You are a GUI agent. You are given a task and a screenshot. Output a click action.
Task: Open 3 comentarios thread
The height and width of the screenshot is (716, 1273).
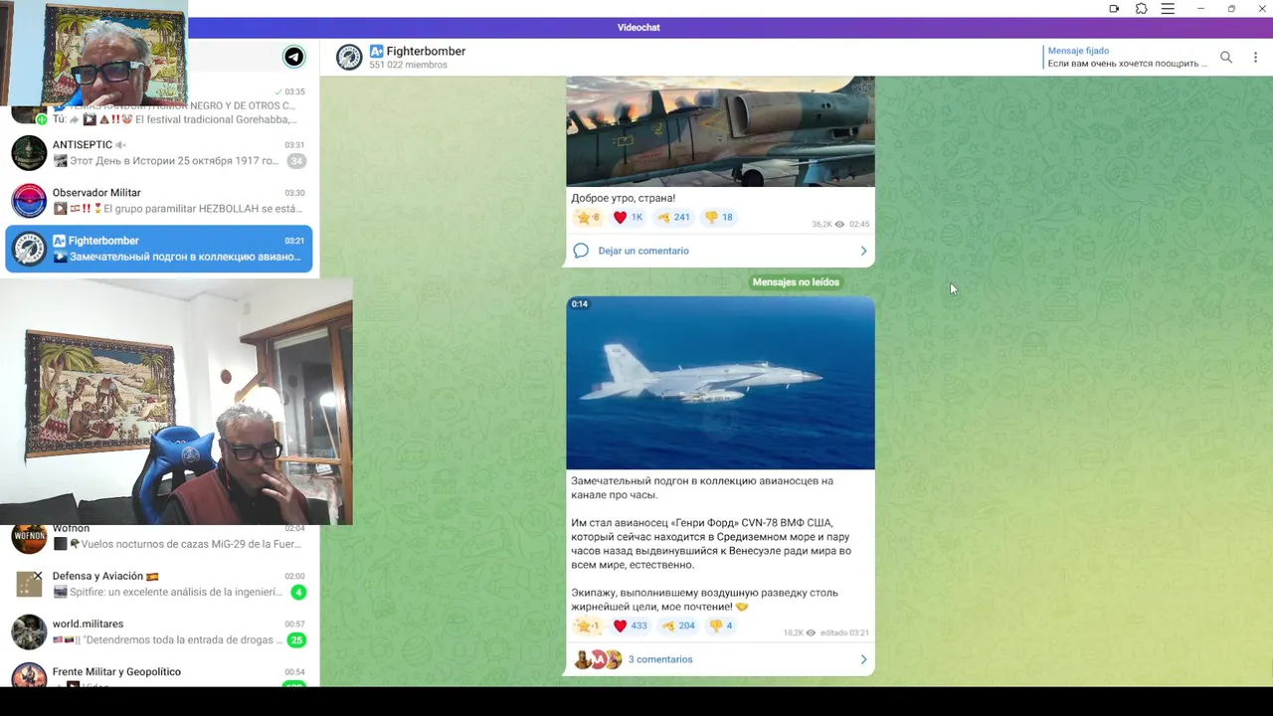[x=660, y=659]
